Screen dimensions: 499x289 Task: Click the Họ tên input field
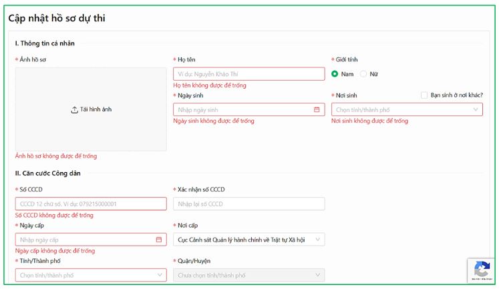click(249, 74)
